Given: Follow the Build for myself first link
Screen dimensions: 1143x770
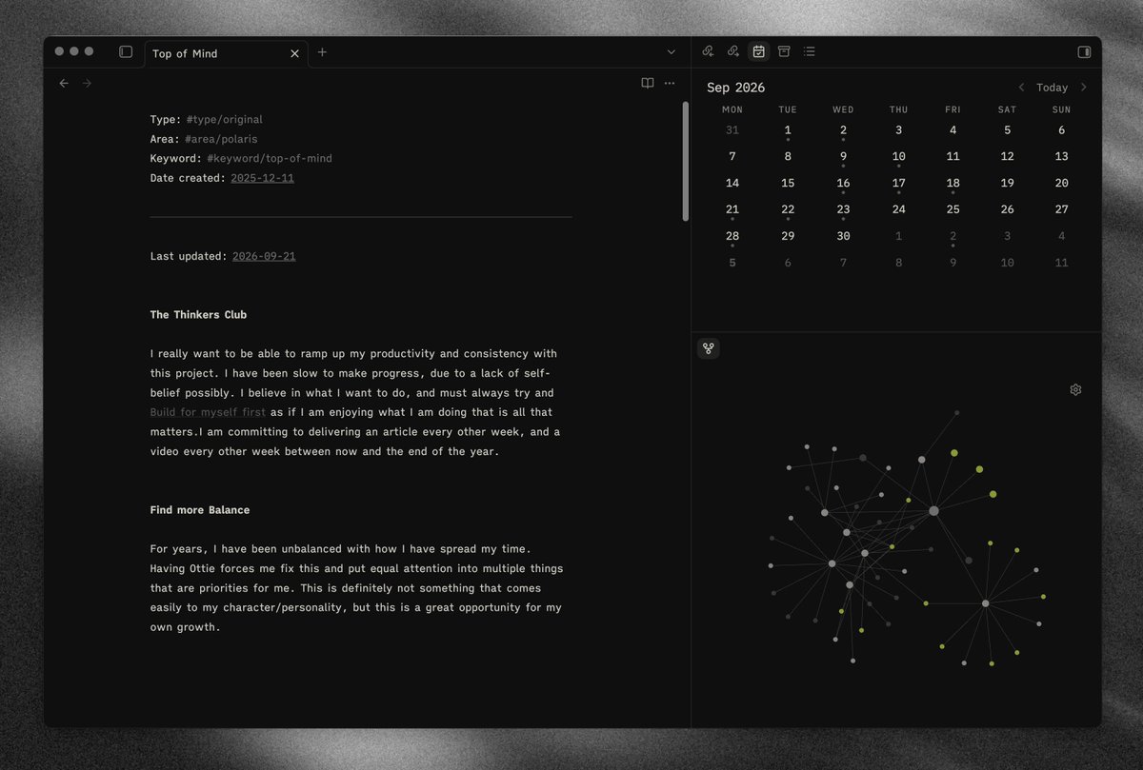Looking at the screenshot, I should (208, 413).
